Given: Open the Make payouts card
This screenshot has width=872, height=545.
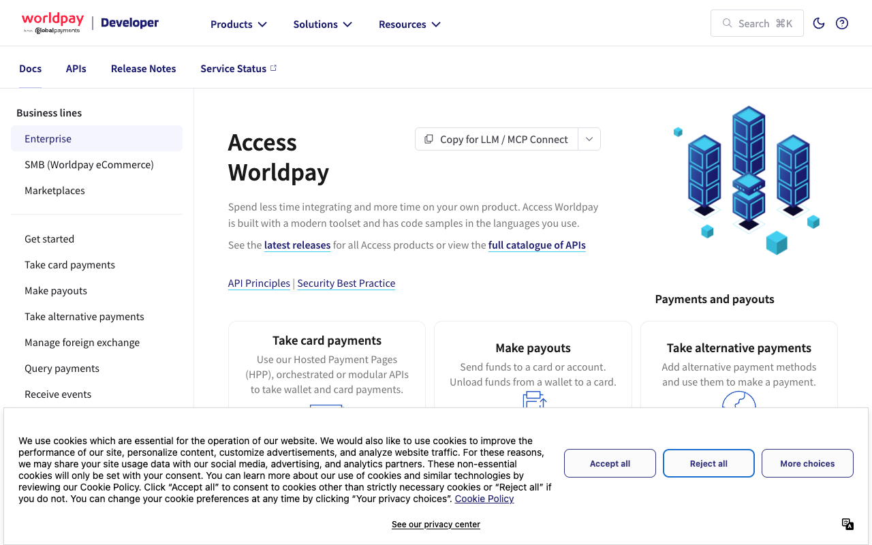Looking at the screenshot, I should coord(533,364).
